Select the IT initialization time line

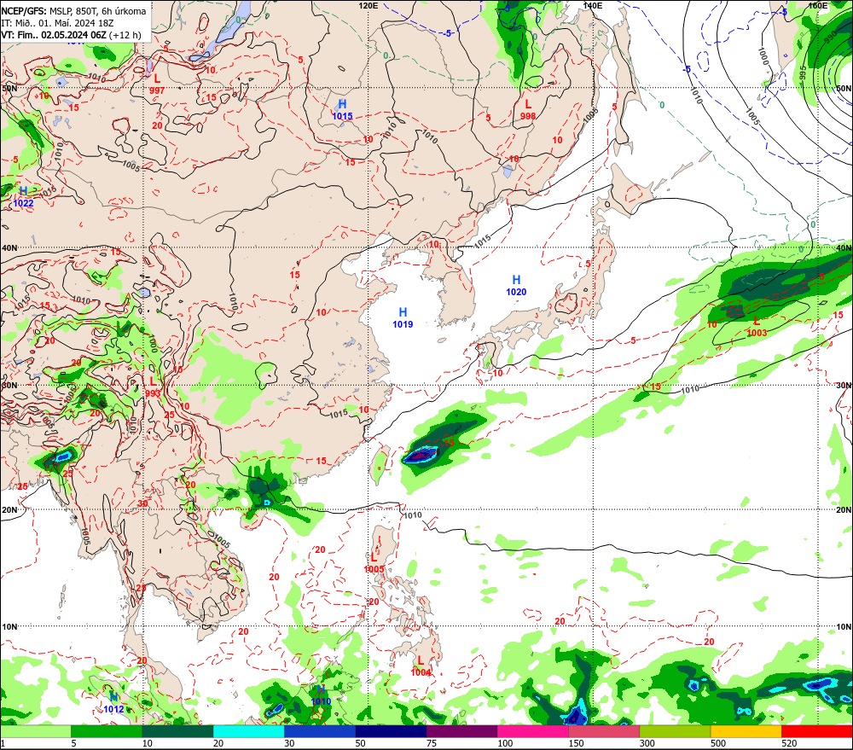[58, 23]
